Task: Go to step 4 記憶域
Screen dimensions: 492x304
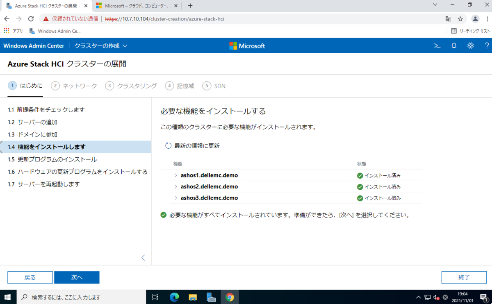Action: 180,86
